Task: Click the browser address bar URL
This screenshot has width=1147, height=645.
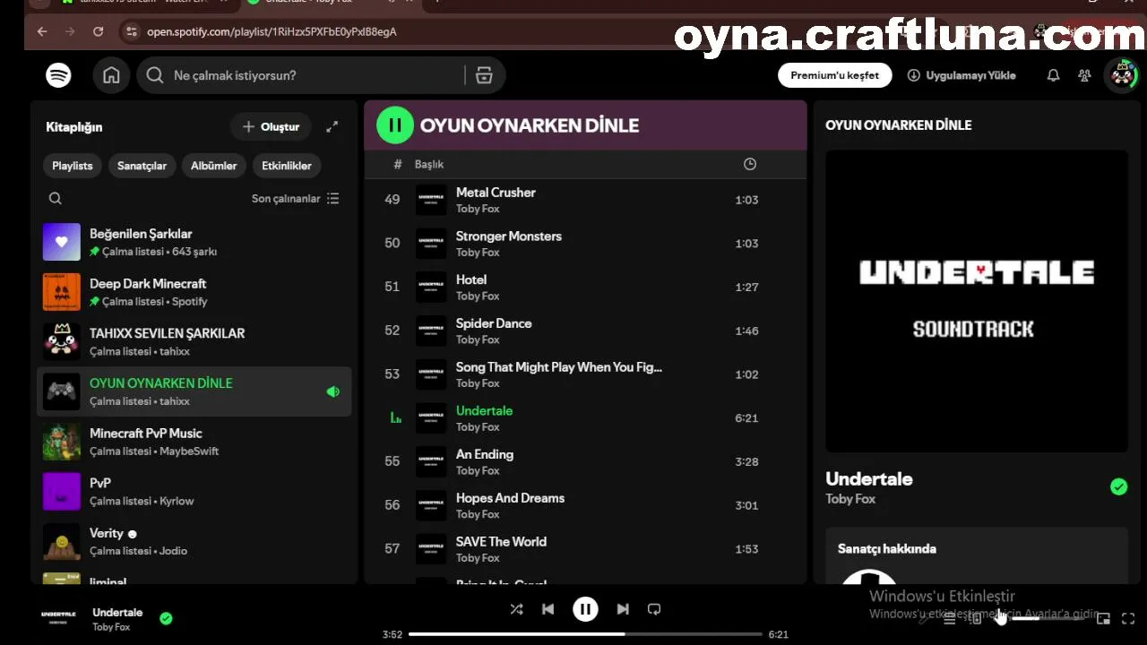Action: point(272,31)
